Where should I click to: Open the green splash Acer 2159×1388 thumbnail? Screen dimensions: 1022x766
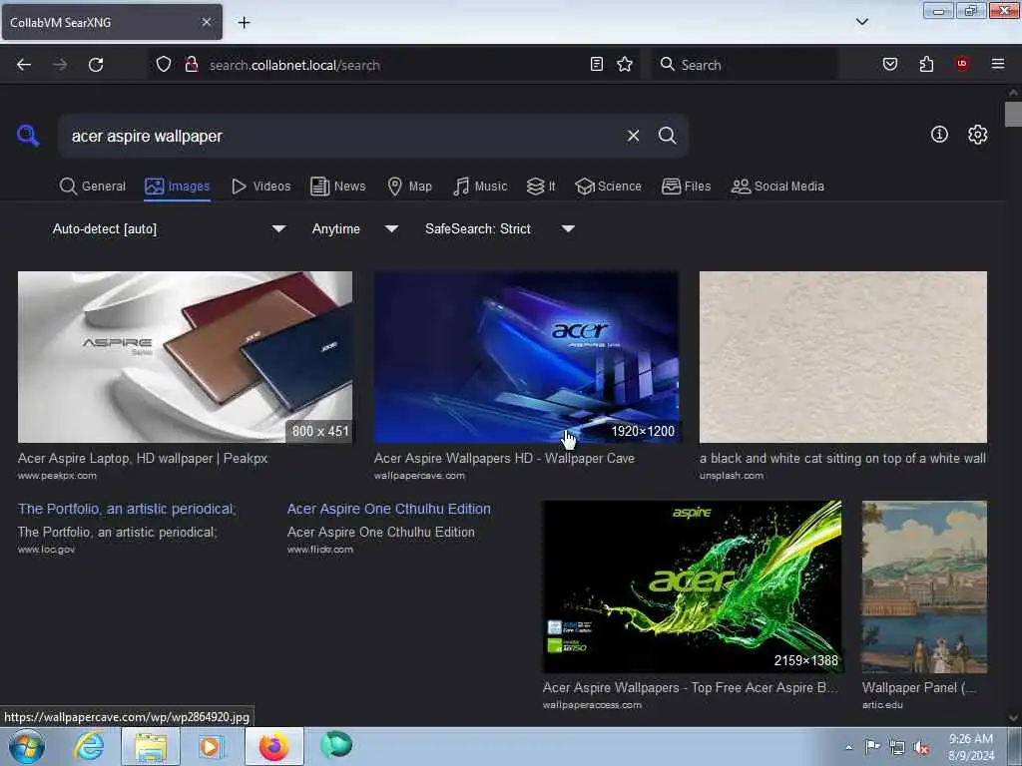[x=693, y=586]
